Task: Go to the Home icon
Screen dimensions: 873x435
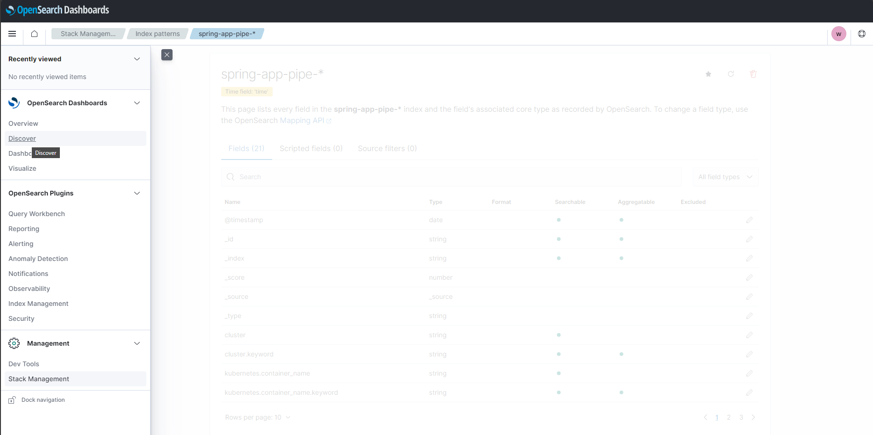Action: (34, 34)
